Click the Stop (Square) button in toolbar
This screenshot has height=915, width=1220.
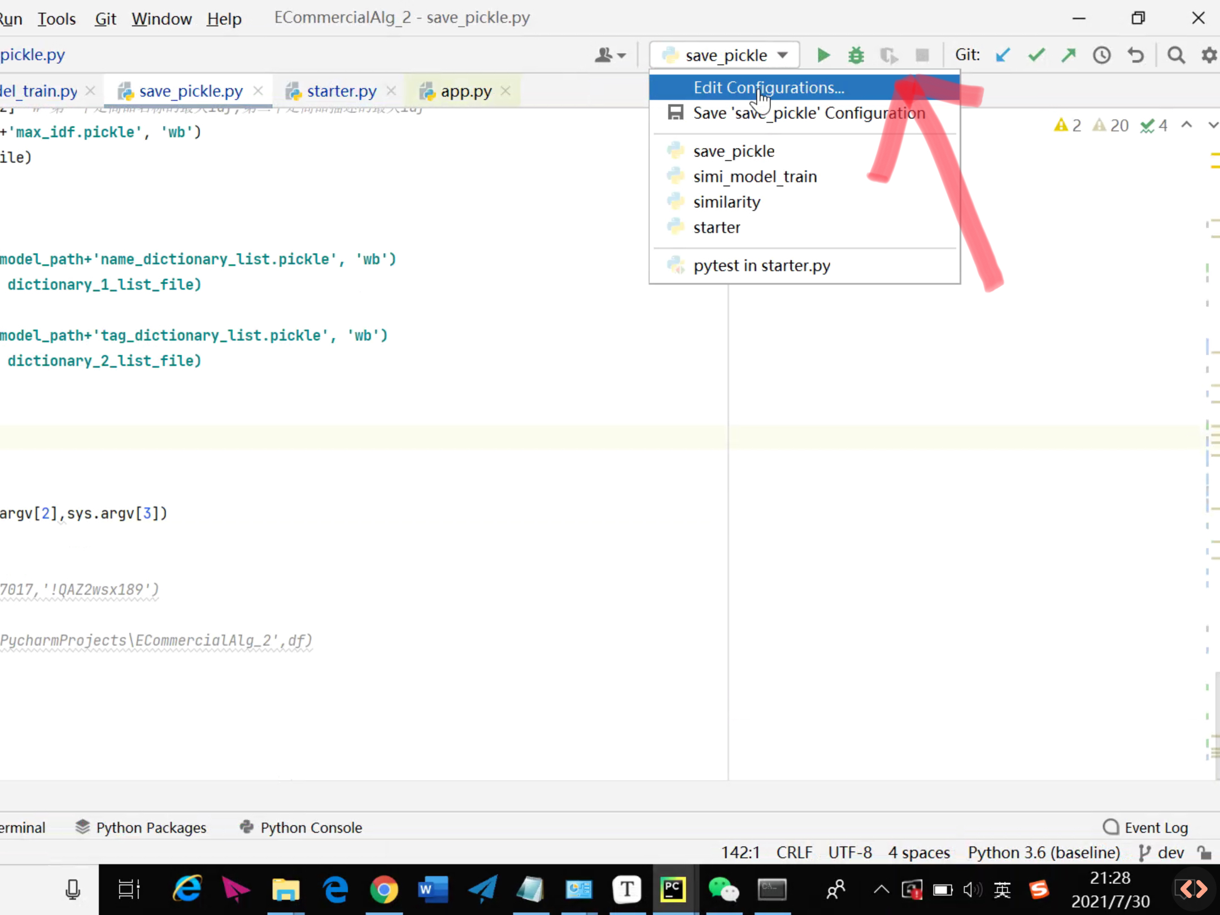pyautogui.click(x=920, y=55)
